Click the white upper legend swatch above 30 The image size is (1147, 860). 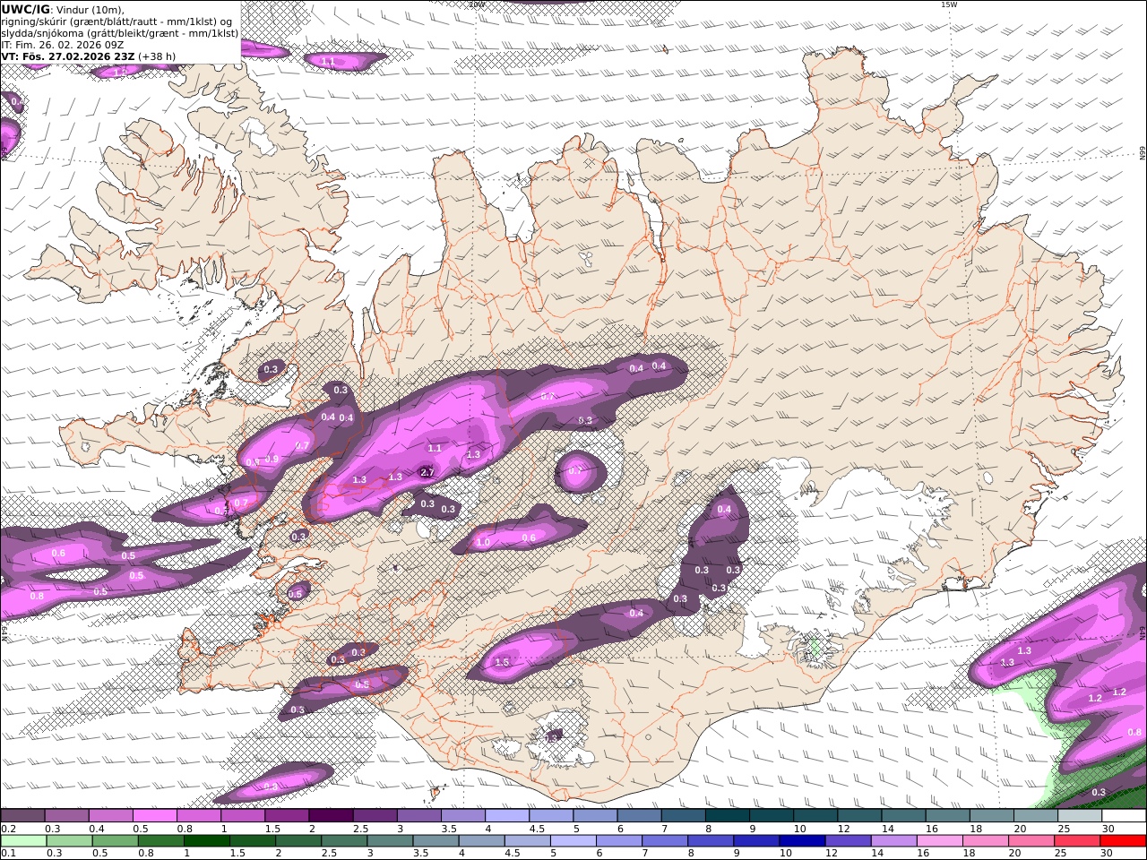point(1124,816)
